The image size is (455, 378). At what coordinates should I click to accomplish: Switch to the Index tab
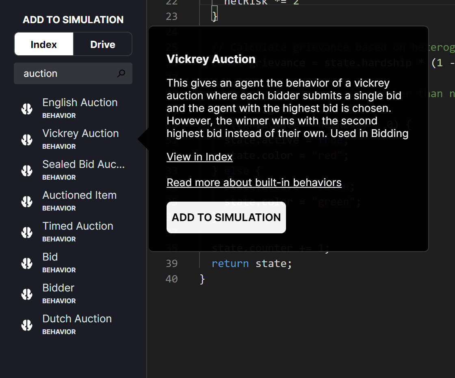[x=44, y=44]
